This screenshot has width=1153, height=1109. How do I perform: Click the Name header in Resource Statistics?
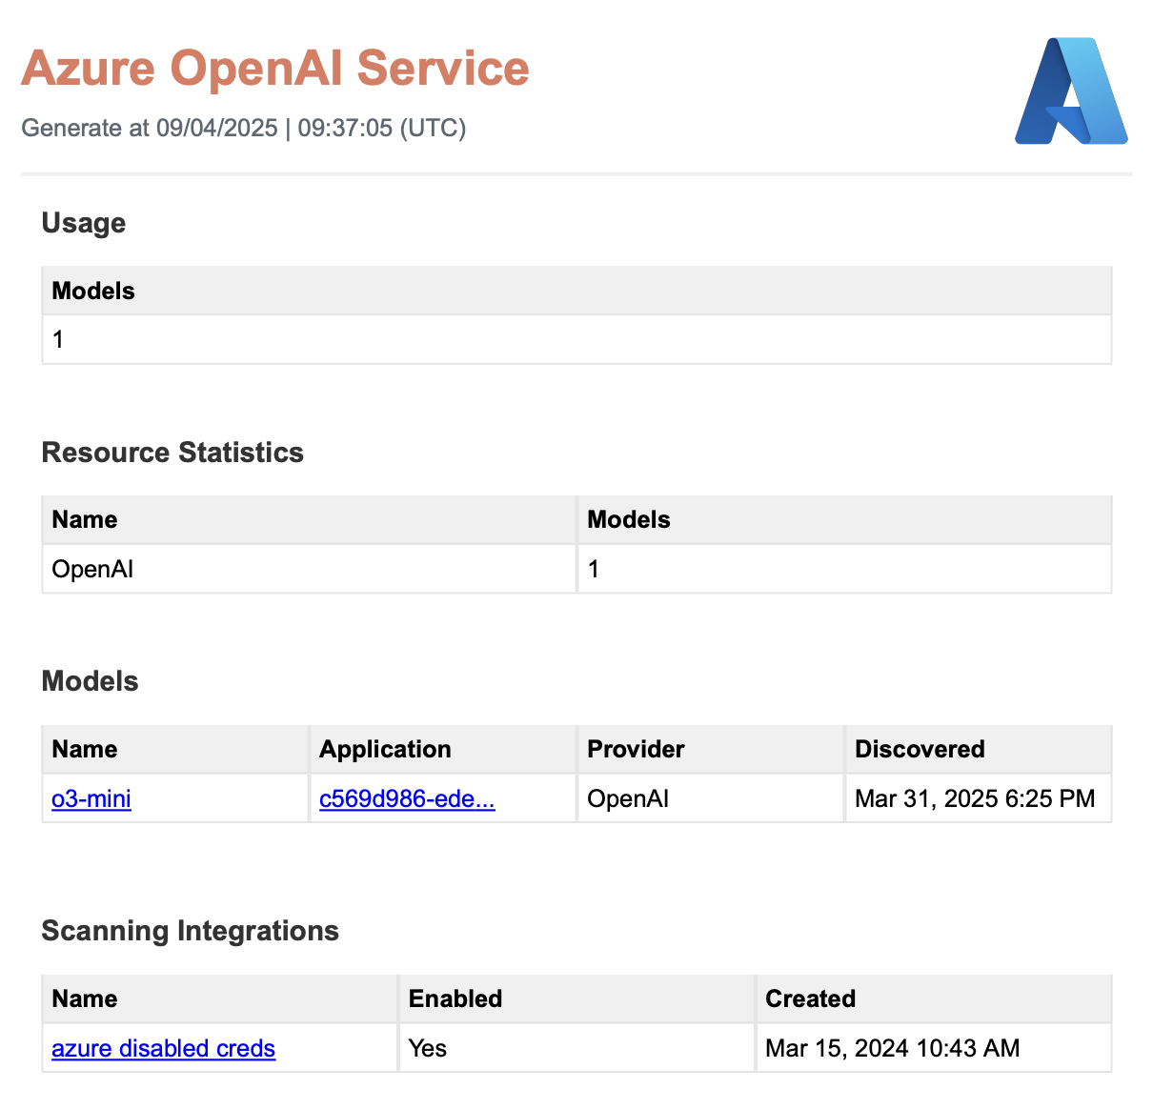(x=85, y=519)
